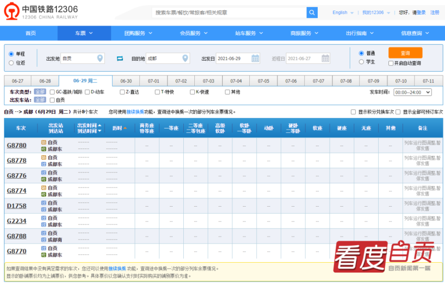Sort by 历时 using orange arrow
This screenshot has height=284, width=445.
pyautogui.click(x=125, y=128)
